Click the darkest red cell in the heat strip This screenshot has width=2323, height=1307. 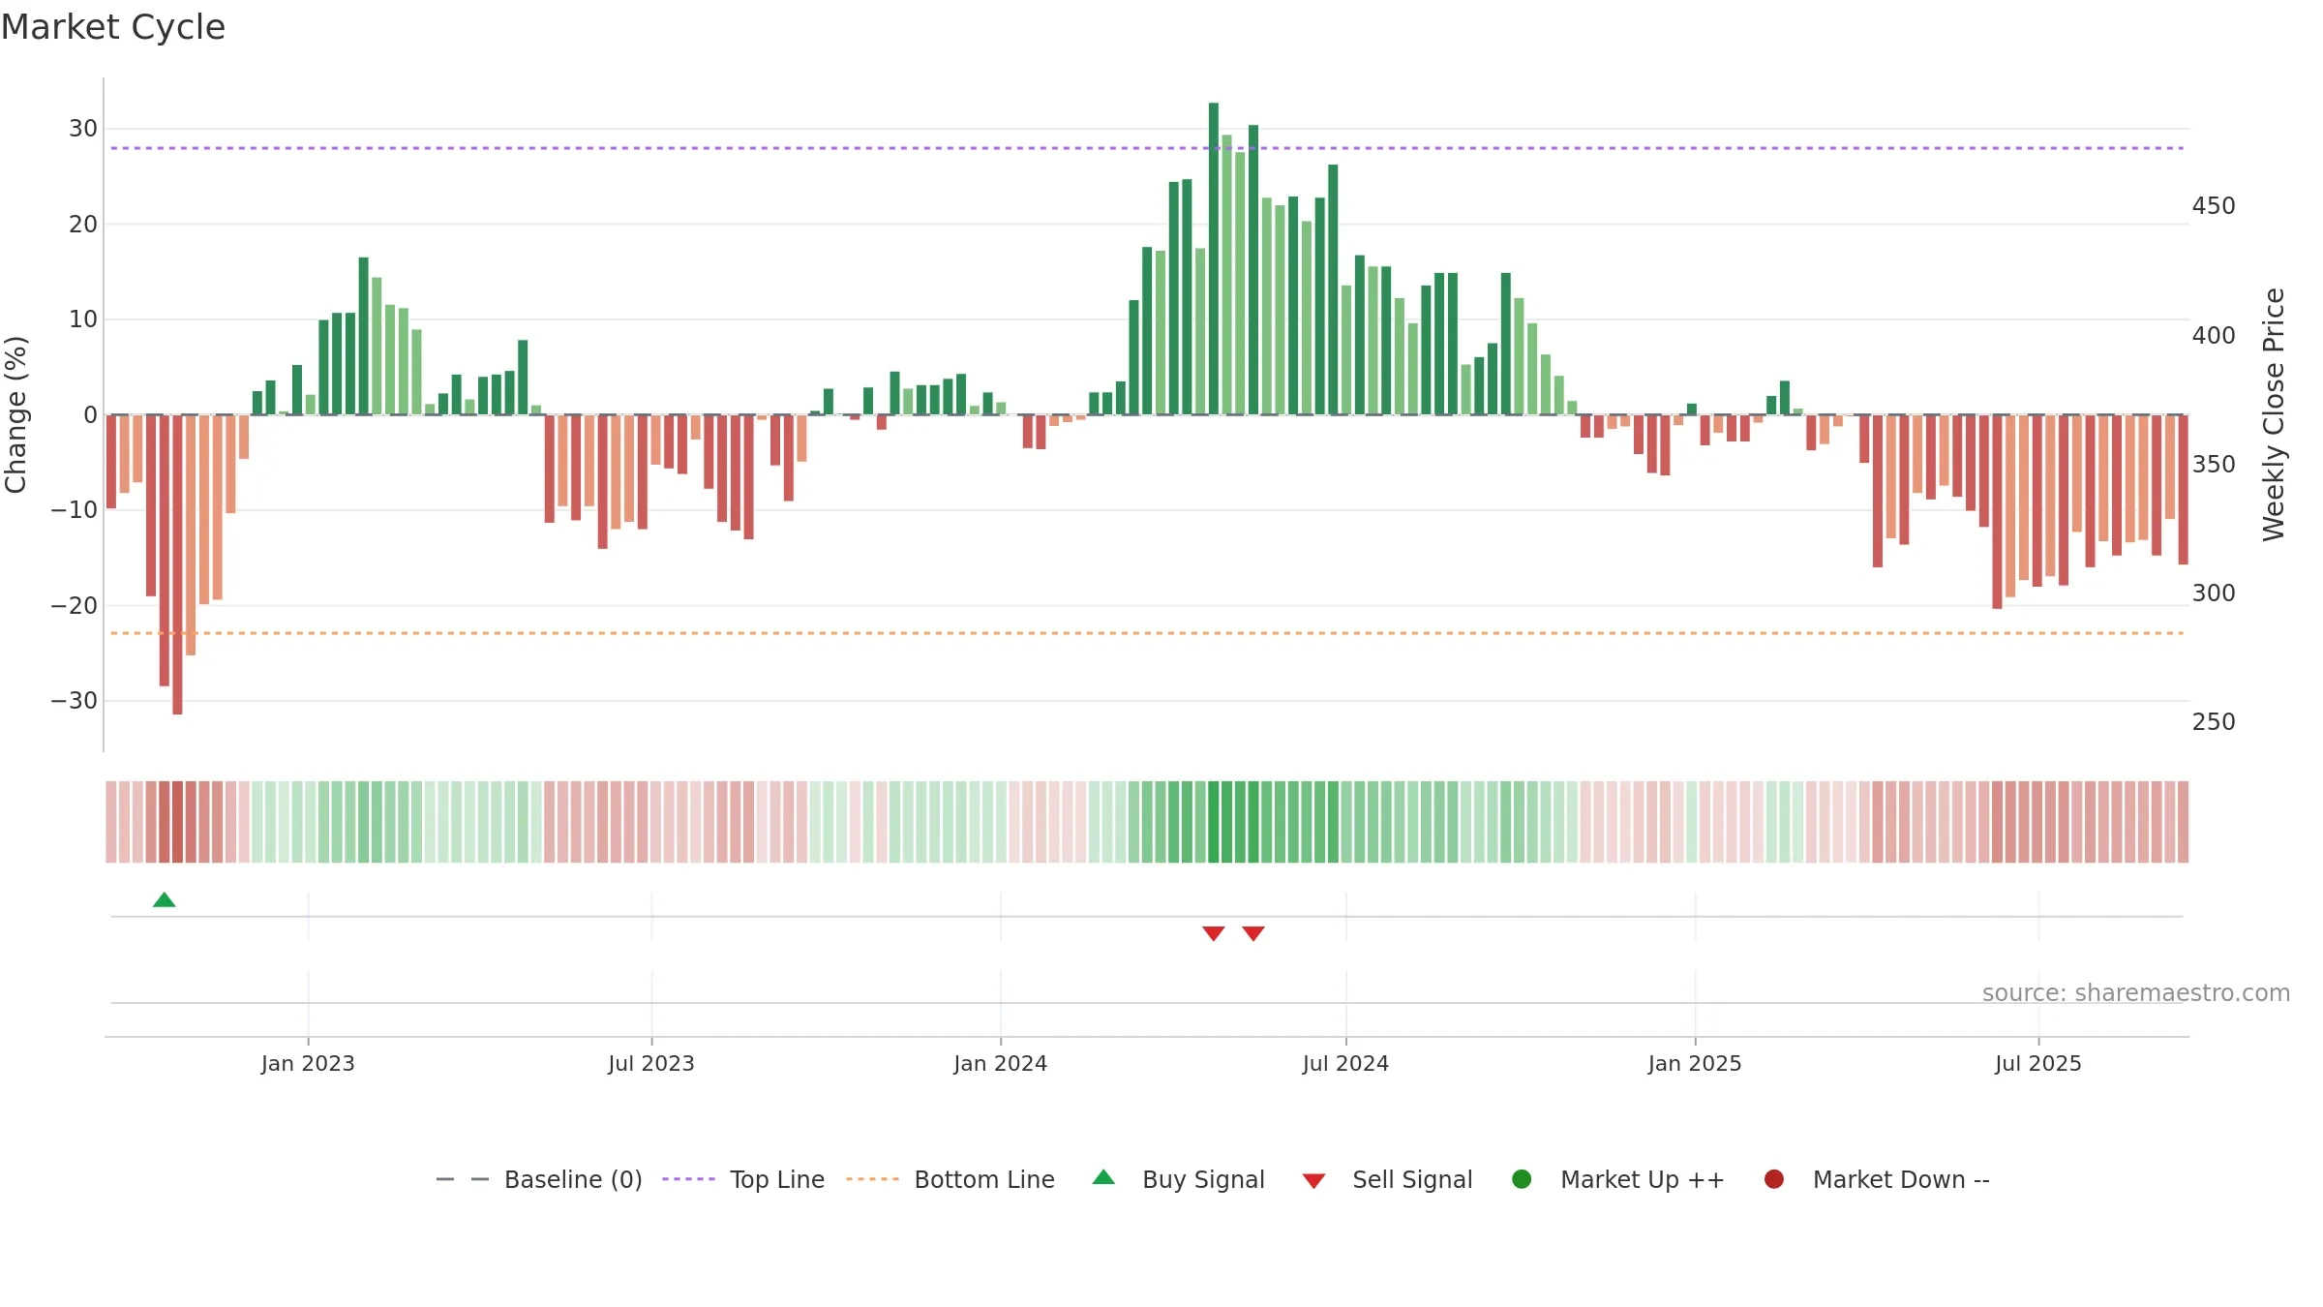tap(177, 822)
